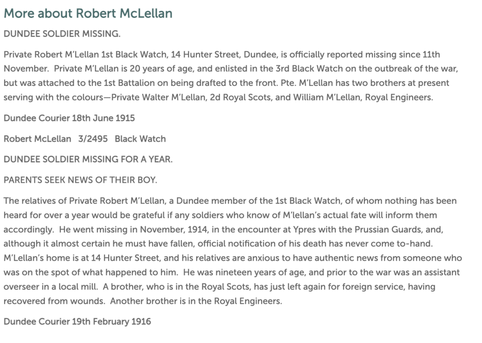Image resolution: width=482 pixels, height=343 pixels.
Task: Click the line starting 'heard for over a year'
Action: 220,215
